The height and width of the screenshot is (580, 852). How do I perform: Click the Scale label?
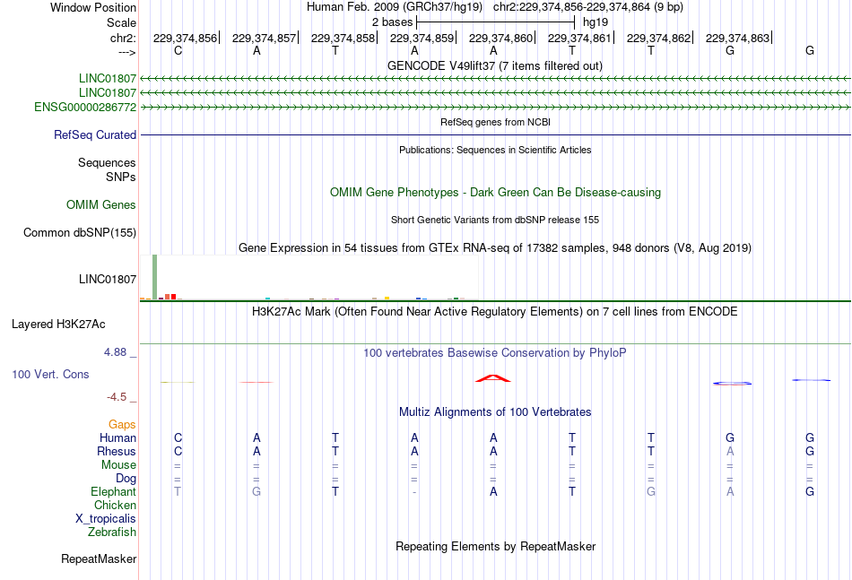click(x=121, y=22)
